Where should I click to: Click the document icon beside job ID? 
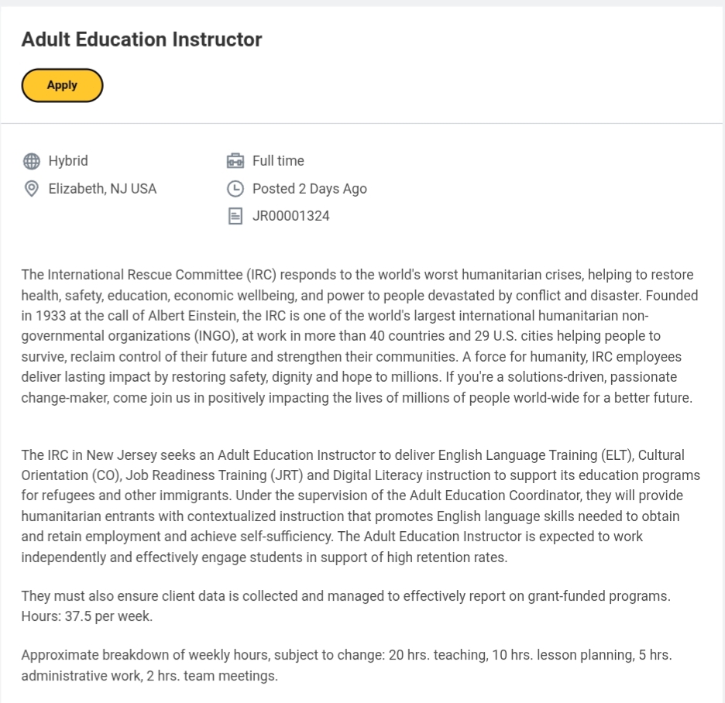point(235,217)
